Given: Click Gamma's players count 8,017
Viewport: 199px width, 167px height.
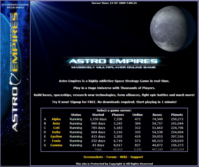Looking at the screenshot, I should (118, 145).
